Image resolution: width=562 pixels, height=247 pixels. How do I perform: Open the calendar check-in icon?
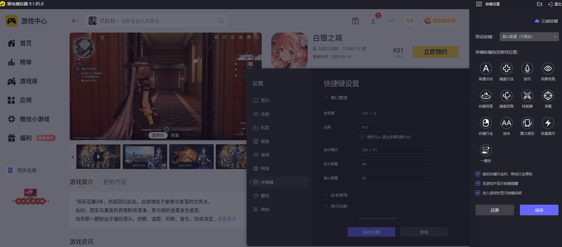355,21
